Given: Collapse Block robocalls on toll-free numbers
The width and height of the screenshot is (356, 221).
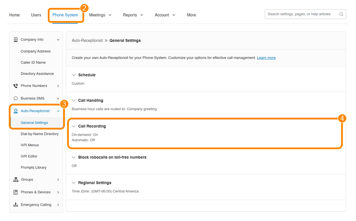Looking at the screenshot, I should pyautogui.click(x=74, y=157).
